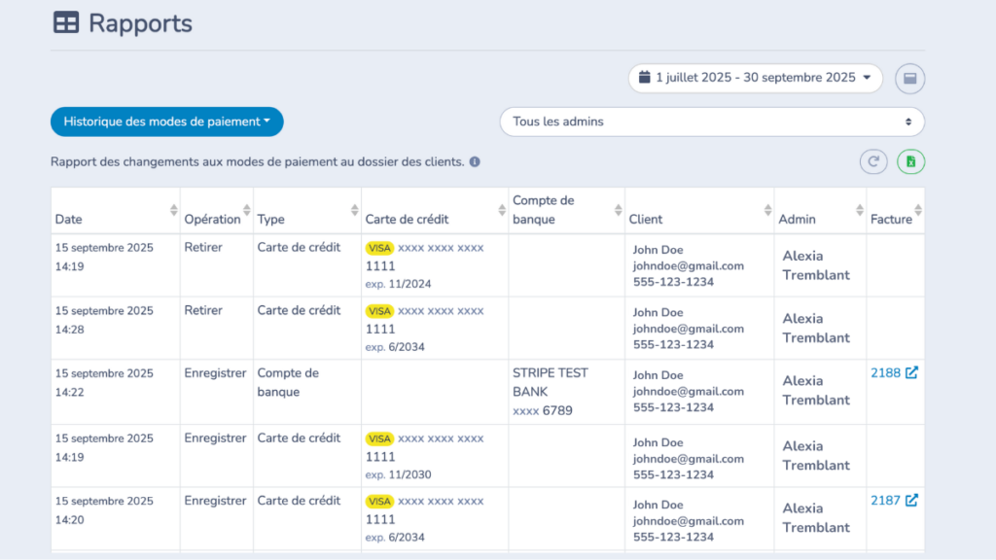This screenshot has width=996, height=560.
Task: Open the Excel export icon
Action: click(x=910, y=161)
